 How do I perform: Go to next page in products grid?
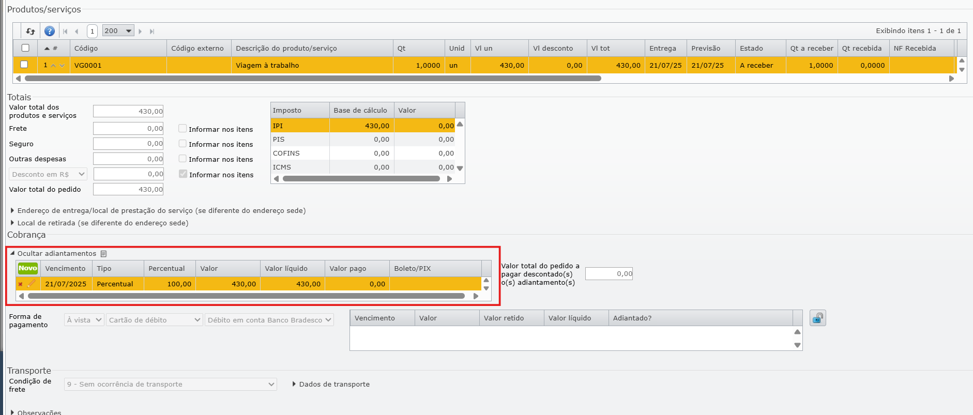[140, 32]
